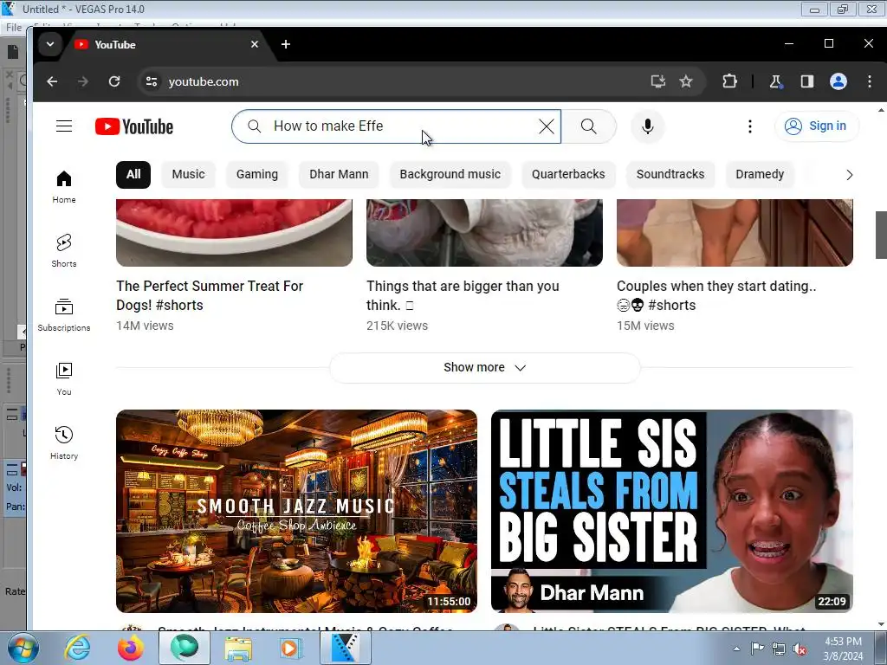Open Chrome extensions puzzle icon

(729, 81)
